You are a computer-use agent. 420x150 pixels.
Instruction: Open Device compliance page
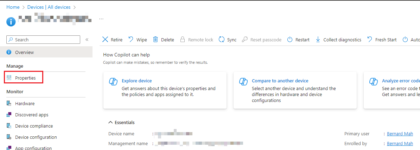(x=34, y=126)
